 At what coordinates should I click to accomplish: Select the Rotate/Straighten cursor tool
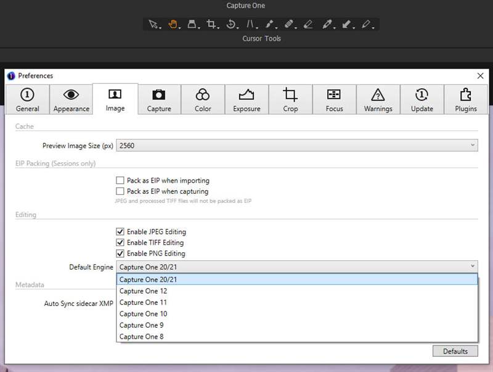click(231, 24)
